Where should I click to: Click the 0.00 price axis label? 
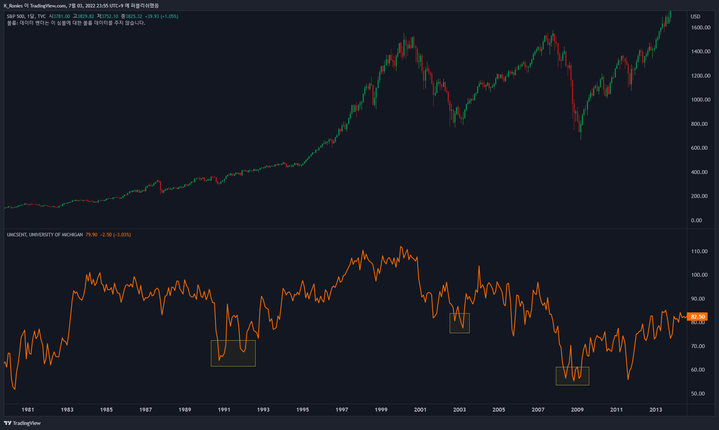697,220
